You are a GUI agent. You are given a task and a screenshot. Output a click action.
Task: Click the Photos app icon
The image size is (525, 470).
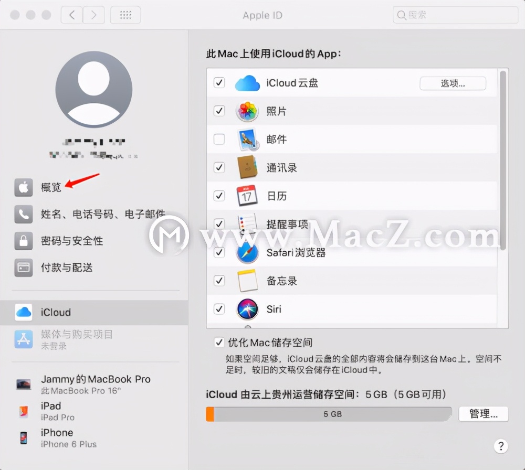click(x=247, y=111)
